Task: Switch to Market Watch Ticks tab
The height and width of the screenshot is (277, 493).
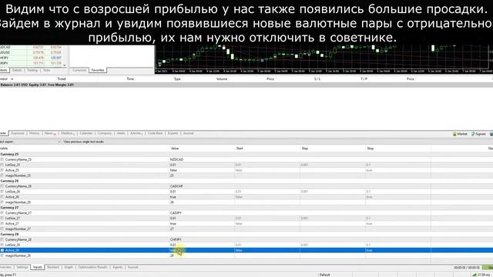Action: click(x=46, y=70)
